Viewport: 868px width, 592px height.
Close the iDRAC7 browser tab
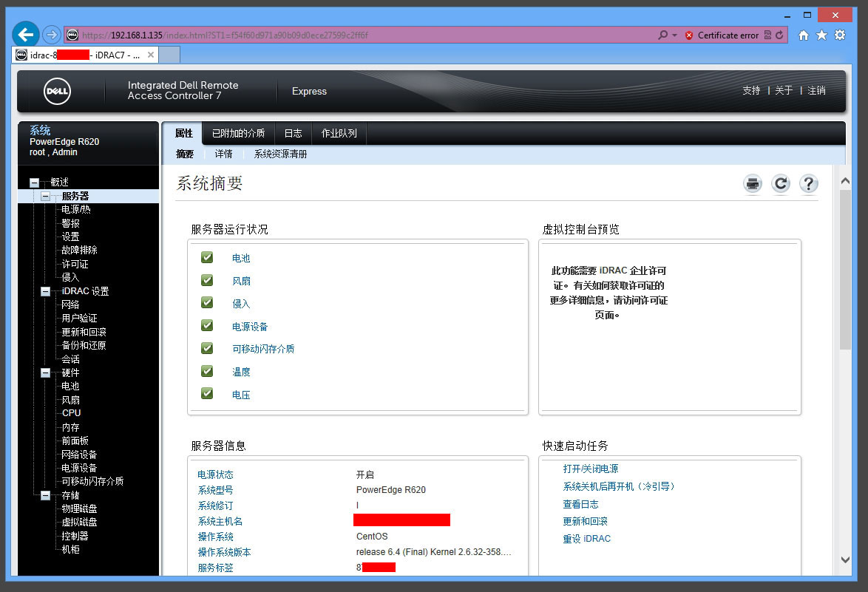151,55
